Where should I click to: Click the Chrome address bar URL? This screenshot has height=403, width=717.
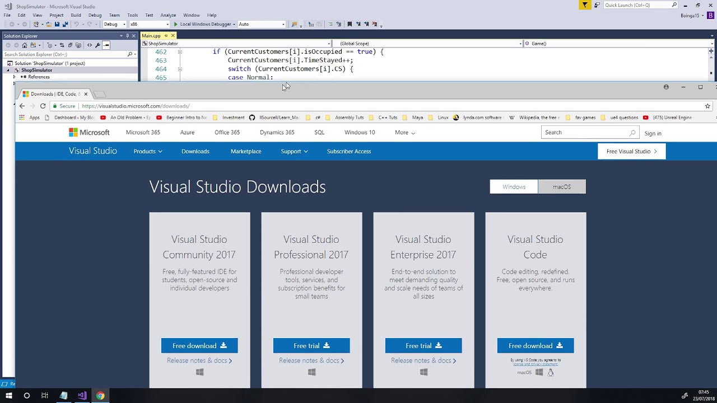136,106
